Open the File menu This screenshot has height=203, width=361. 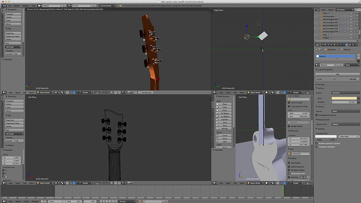pos(9,5)
